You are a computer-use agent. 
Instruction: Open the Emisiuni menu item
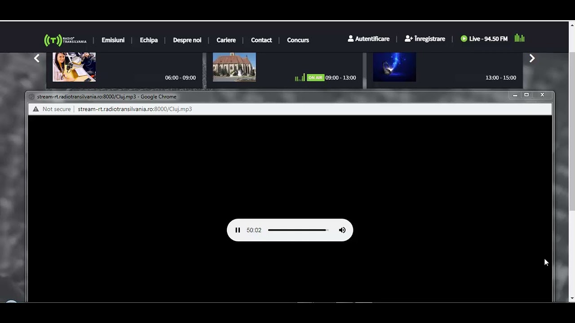pyautogui.click(x=113, y=40)
